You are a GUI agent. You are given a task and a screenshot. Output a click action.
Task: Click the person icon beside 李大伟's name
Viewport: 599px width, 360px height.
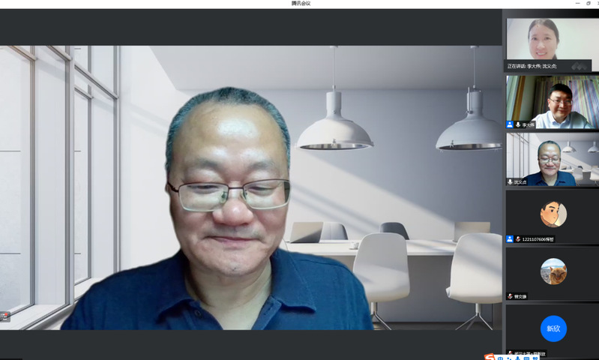pyautogui.click(x=510, y=124)
